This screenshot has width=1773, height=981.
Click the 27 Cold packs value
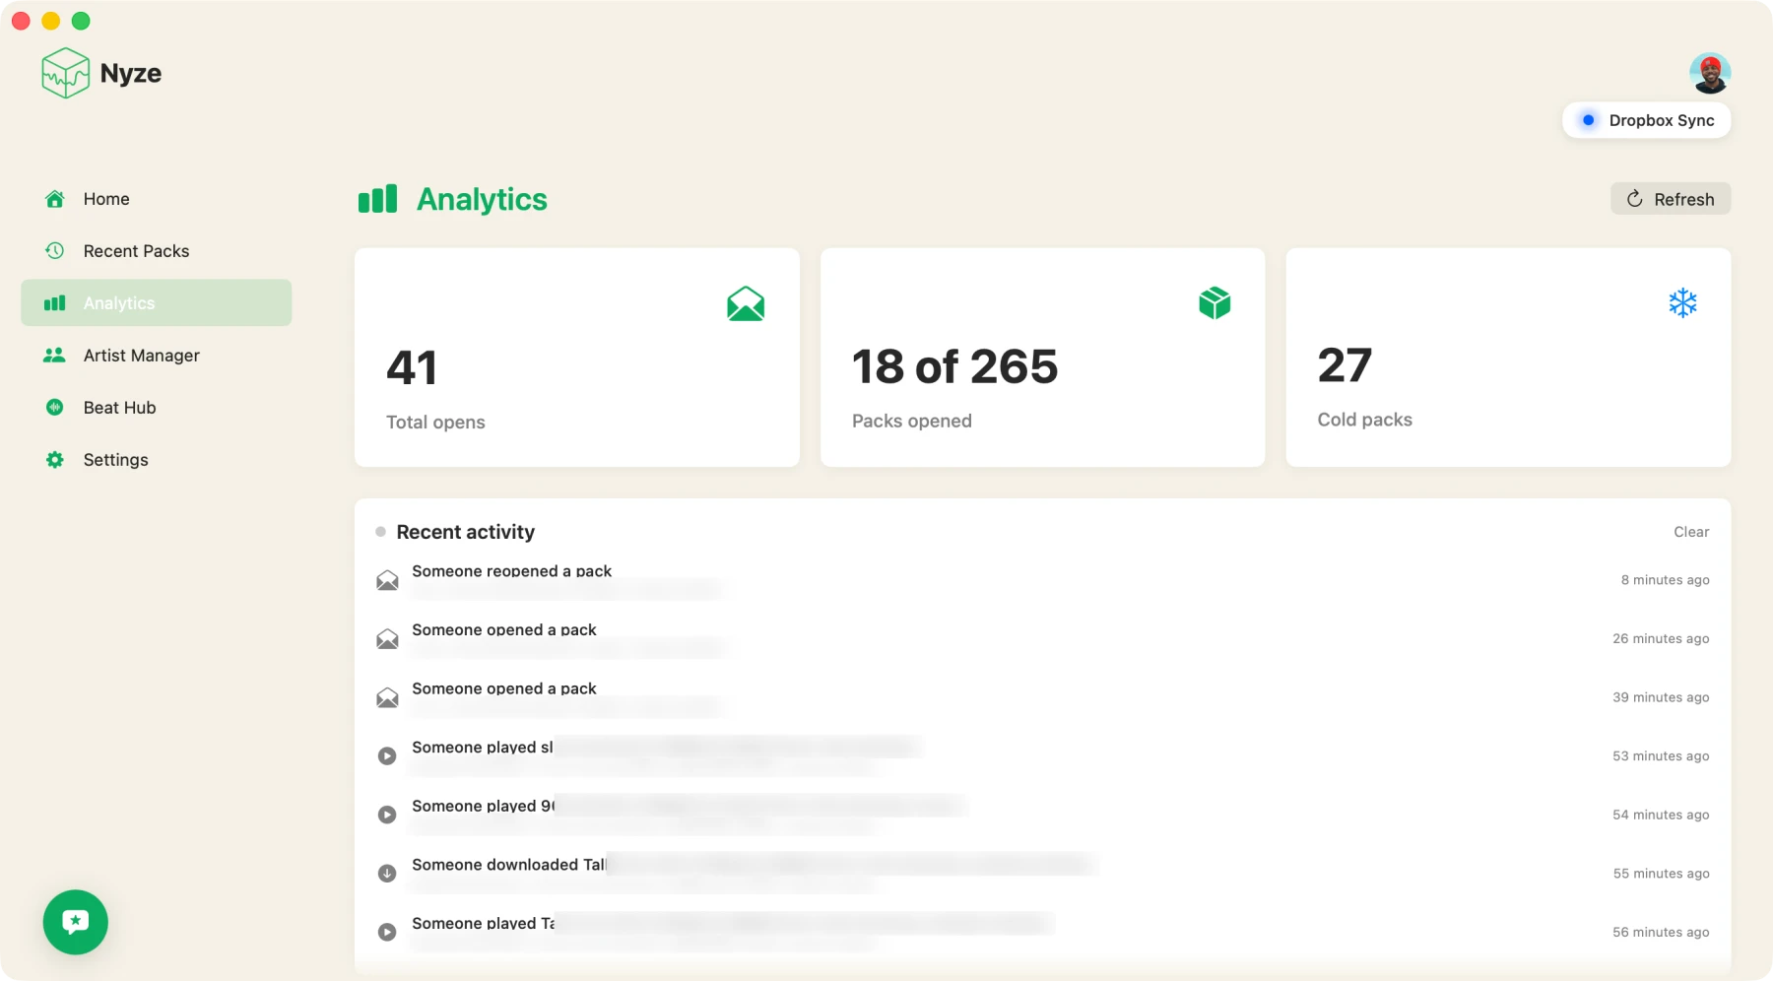pos(1345,366)
